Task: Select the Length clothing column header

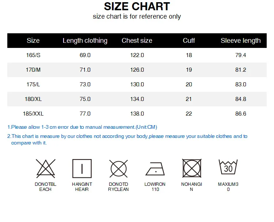Action: 85,41
